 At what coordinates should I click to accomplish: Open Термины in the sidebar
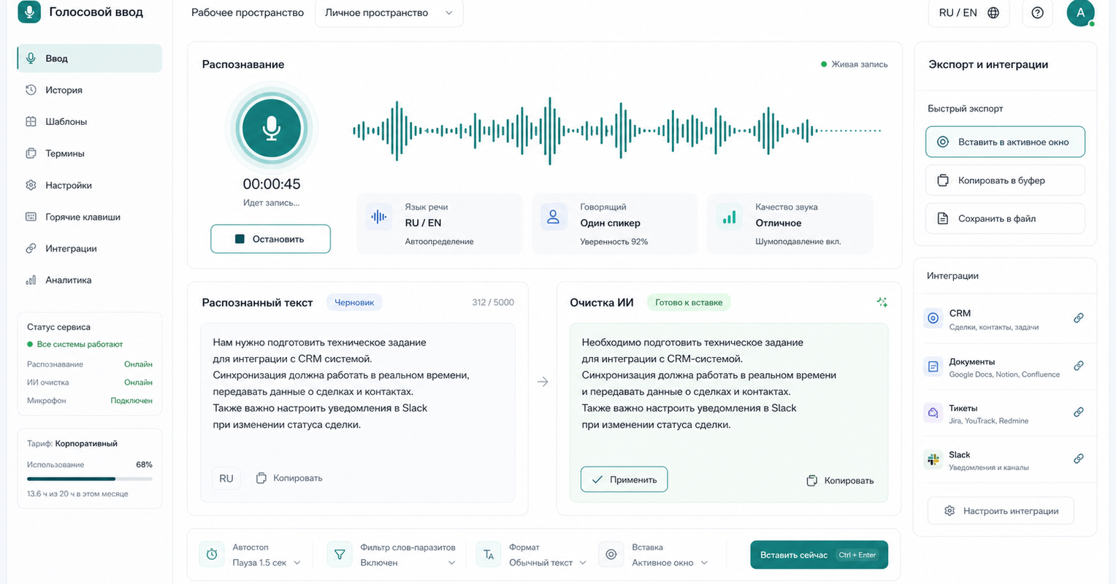click(90, 153)
